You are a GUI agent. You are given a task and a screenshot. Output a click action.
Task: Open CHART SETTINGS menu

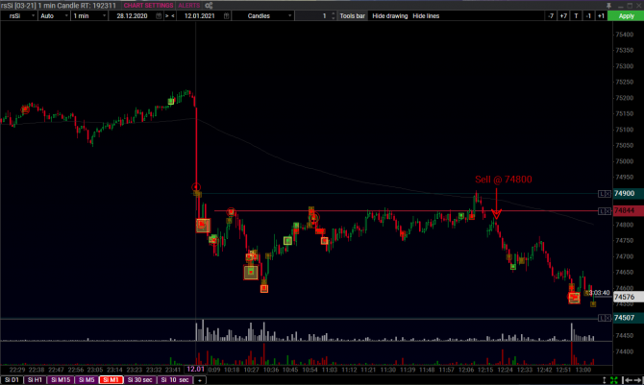pos(148,6)
